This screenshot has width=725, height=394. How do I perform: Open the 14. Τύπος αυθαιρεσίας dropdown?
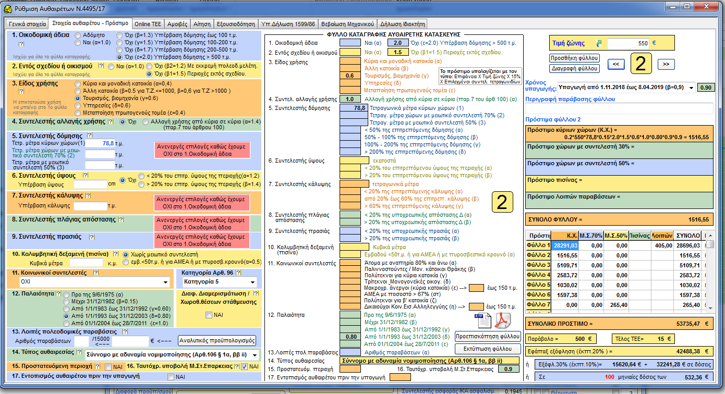[x=255, y=355]
